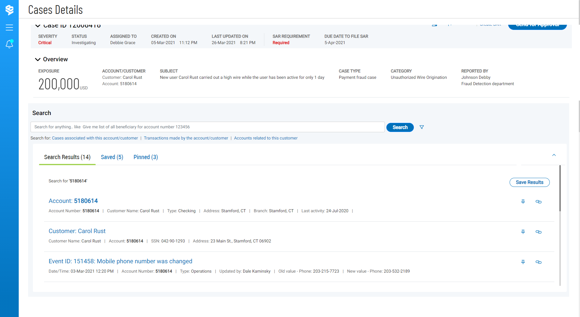Click the search results scrollbar
Viewport: 580px width, 317px height.
tap(560, 189)
